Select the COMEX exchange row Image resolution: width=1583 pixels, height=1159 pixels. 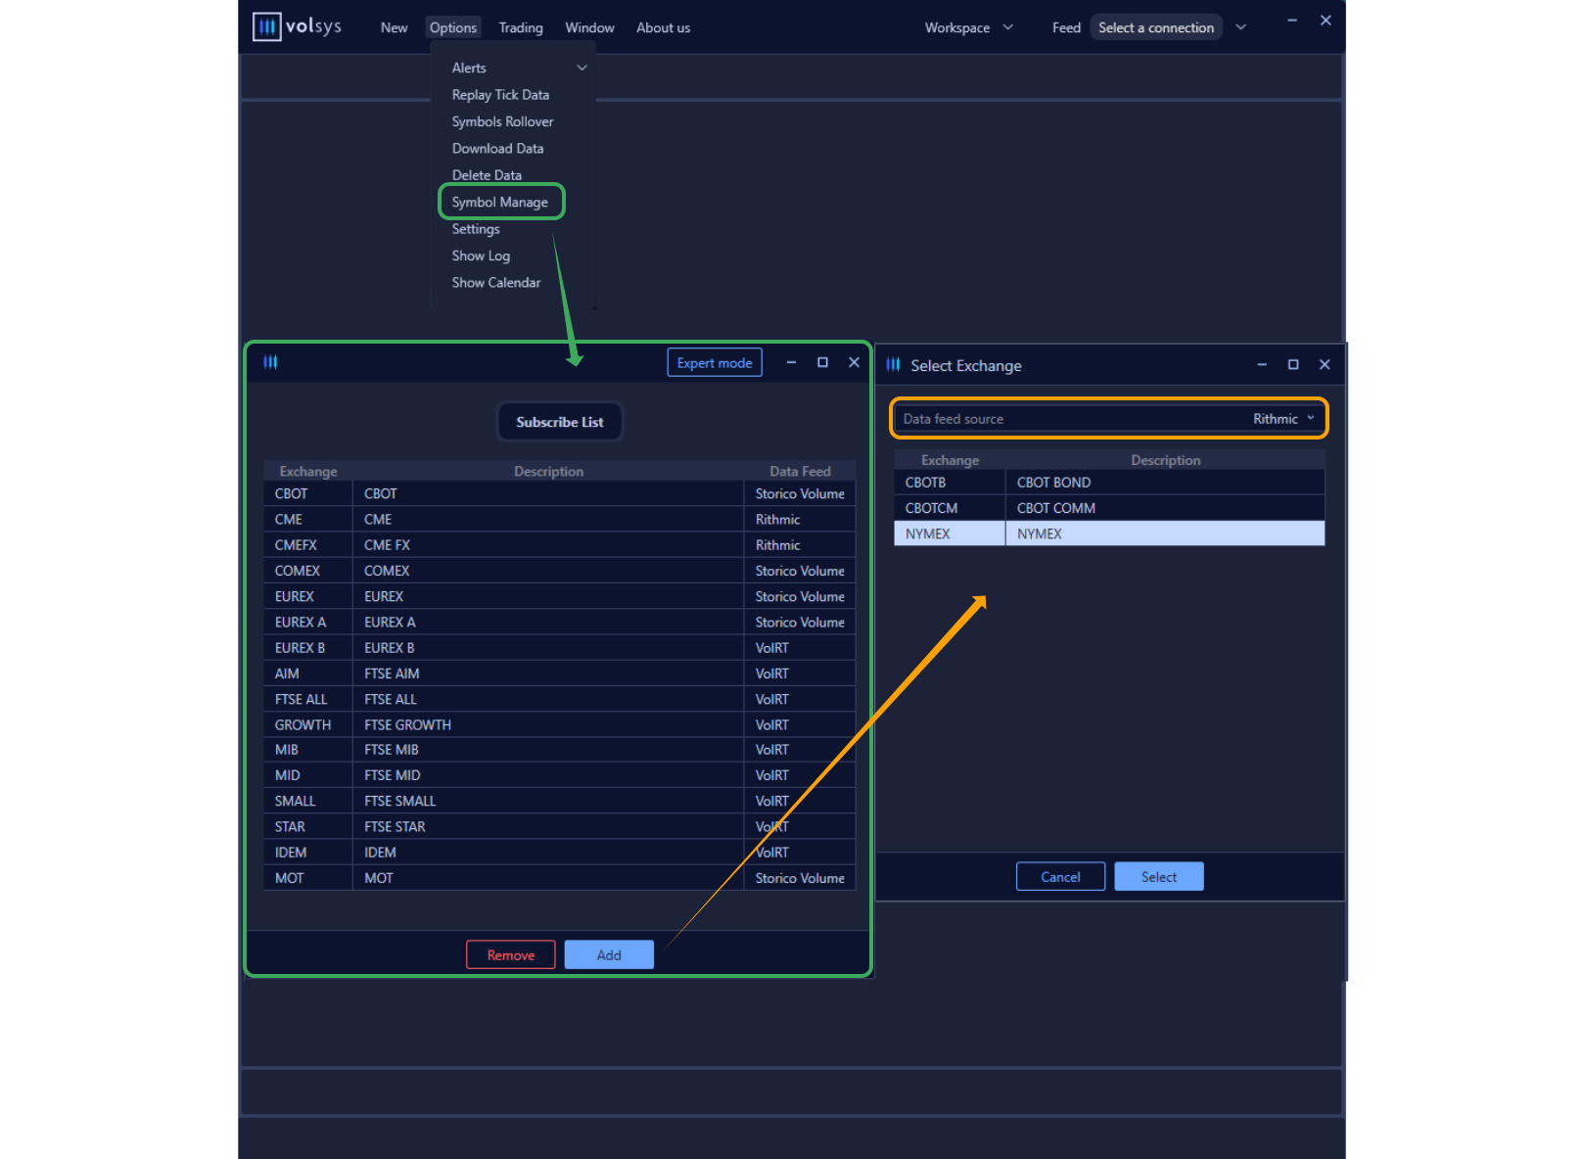pos(560,571)
